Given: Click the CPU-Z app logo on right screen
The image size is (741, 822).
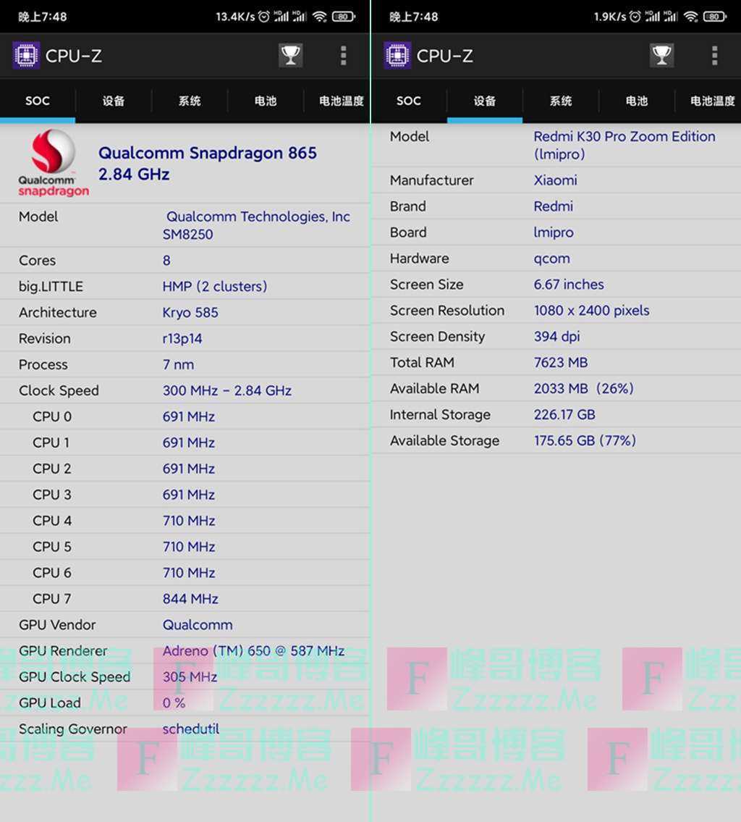Looking at the screenshot, I should pos(397,56).
